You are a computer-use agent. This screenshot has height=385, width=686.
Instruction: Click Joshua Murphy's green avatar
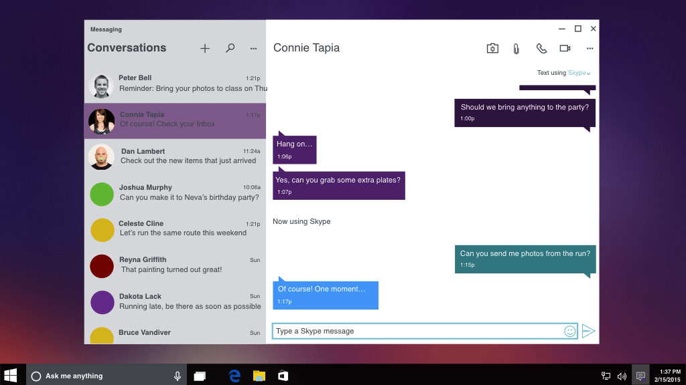[x=102, y=194]
